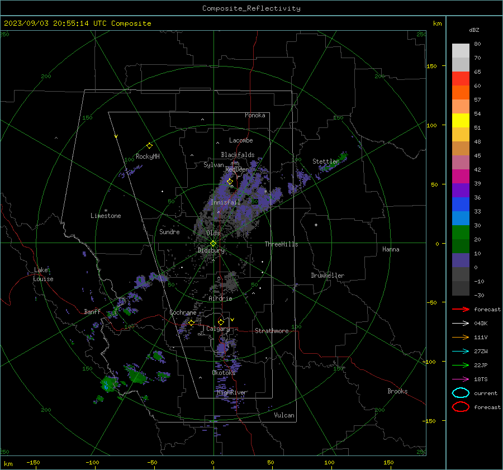Screen dimensions: 503x470
Task: Select the light gray 80-70 dBZ swatch
Action: click(x=461, y=51)
